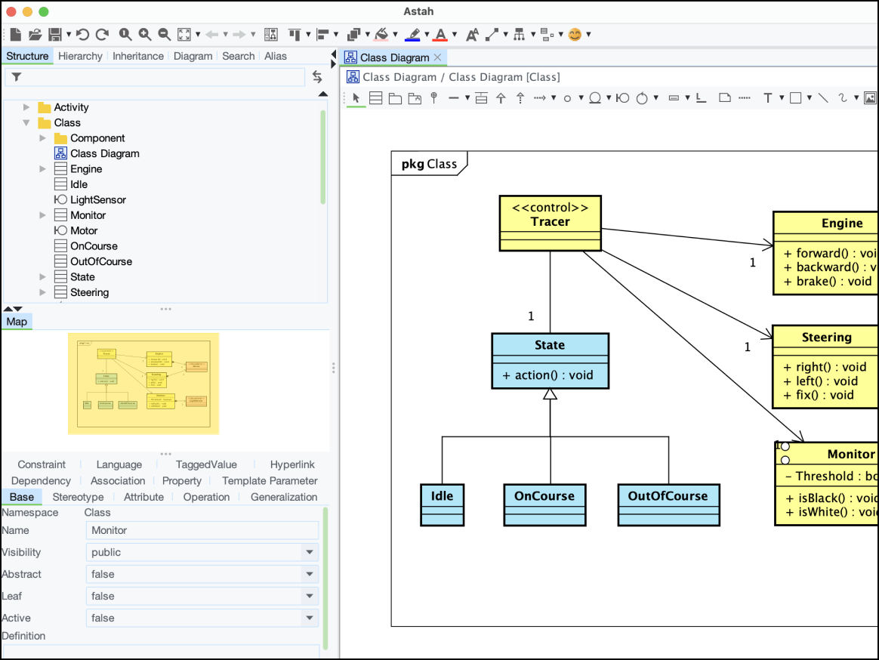The height and width of the screenshot is (660, 879).
Task: Click the auto layout hierarchy icon
Action: click(520, 35)
